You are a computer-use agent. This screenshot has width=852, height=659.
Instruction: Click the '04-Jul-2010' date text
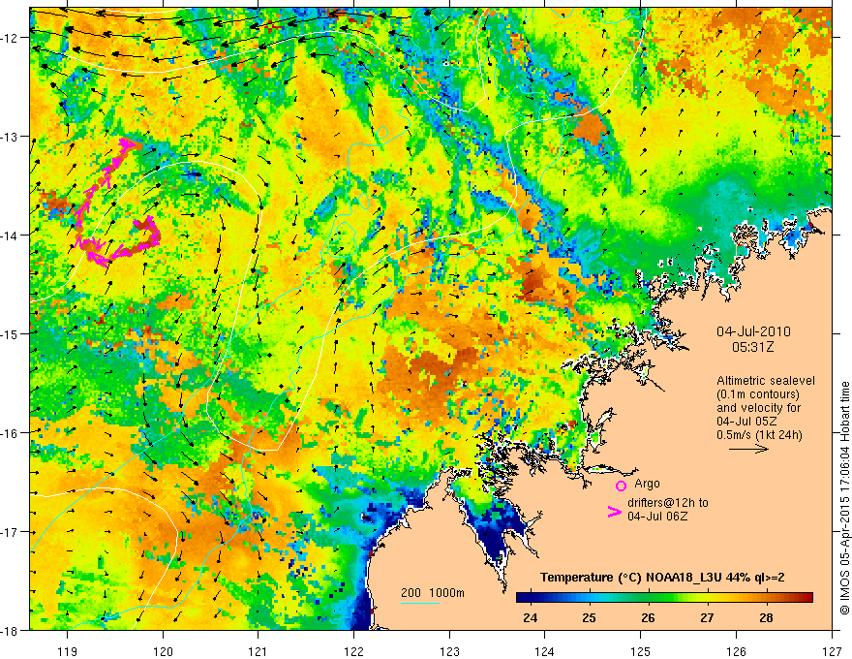click(753, 331)
